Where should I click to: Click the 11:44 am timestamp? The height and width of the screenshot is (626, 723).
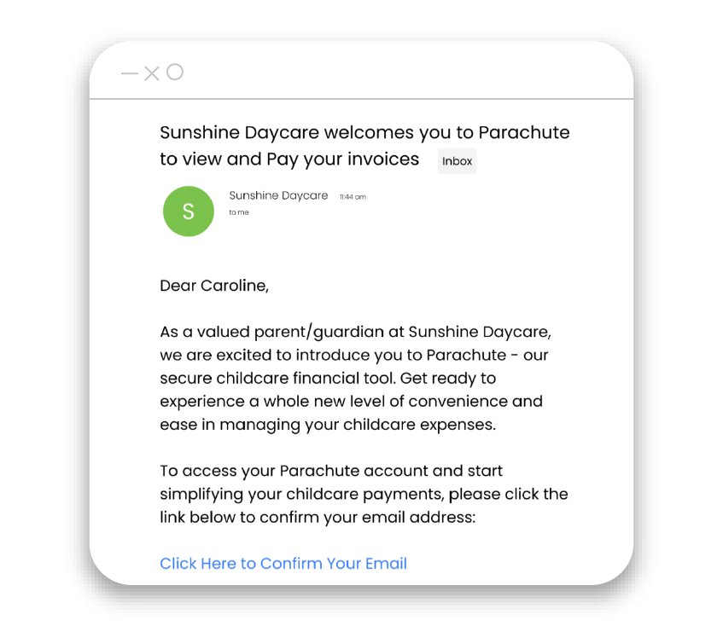pyautogui.click(x=353, y=197)
